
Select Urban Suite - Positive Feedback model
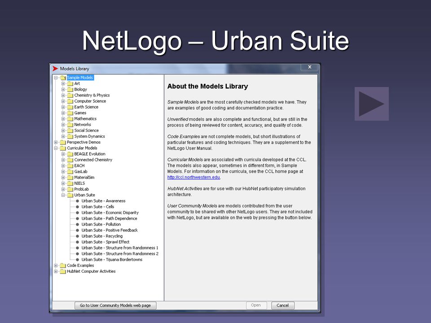[x=110, y=230]
